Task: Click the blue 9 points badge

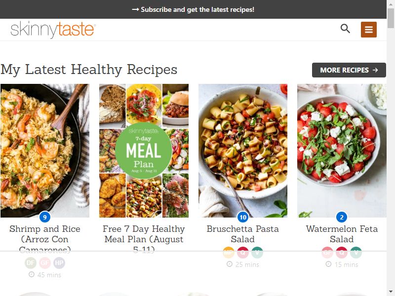Action: pyautogui.click(x=45, y=217)
